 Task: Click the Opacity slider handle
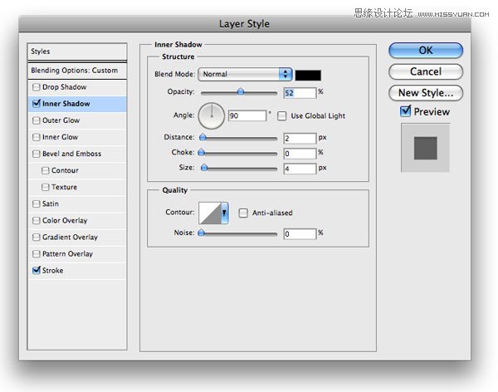[x=241, y=91]
